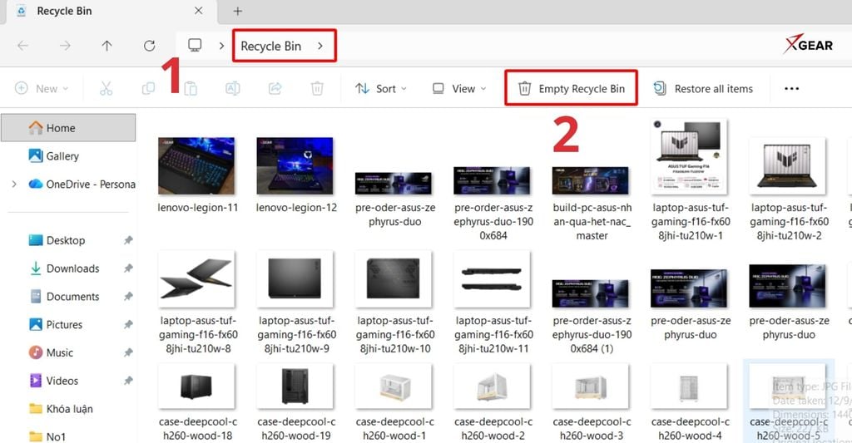Click the Back navigation arrow
This screenshot has height=443, width=852.
[22, 46]
